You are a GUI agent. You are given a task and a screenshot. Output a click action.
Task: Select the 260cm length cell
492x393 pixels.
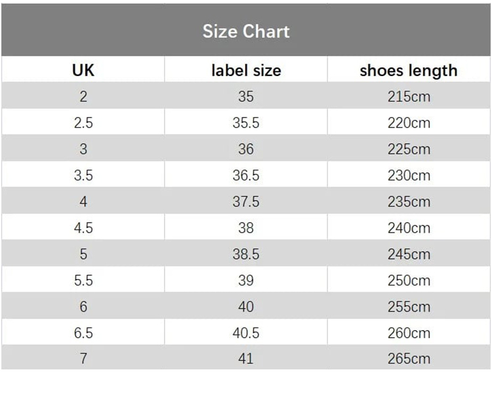(408, 332)
